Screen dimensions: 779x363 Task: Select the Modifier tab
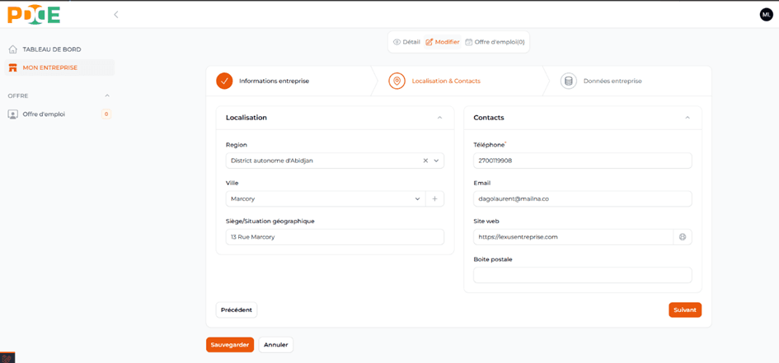(442, 42)
